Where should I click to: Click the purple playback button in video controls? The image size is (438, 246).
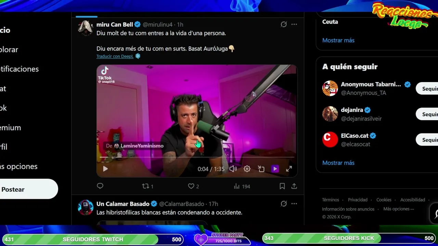coord(275,169)
